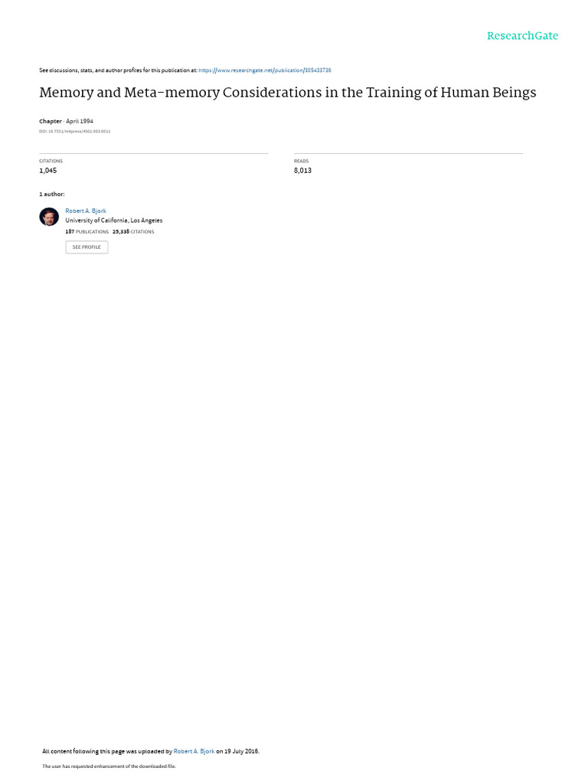Click the SEE PROFILE button
Screen dimensions: 588x784
click(x=87, y=247)
